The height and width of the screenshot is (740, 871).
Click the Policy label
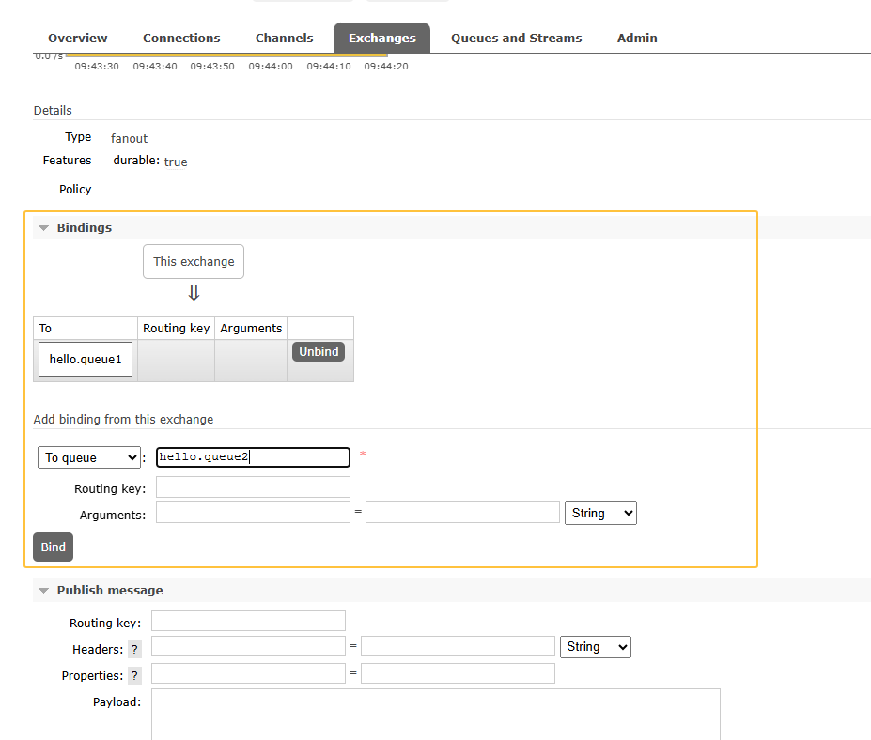click(75, 190)
